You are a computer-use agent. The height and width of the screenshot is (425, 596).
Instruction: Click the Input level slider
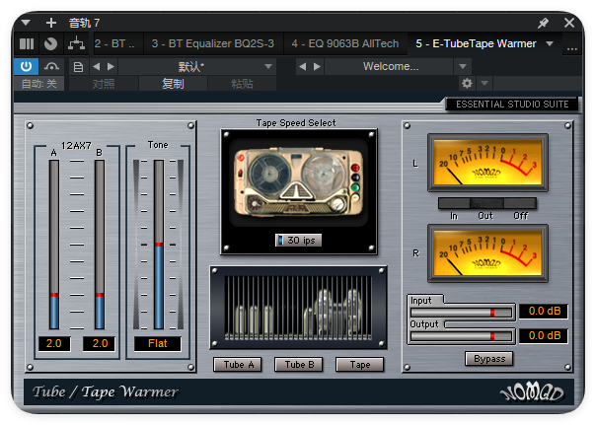[462, 313]
